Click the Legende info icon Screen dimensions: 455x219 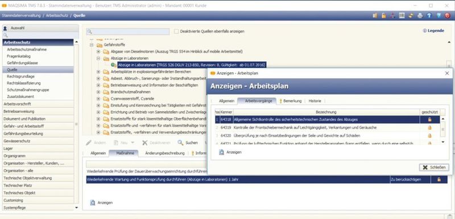click(x=425, y=31)
